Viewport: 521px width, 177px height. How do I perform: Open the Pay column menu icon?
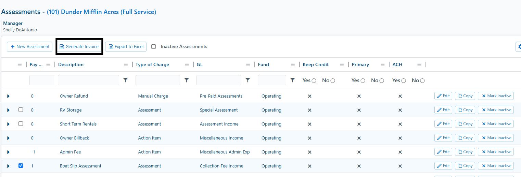(48, 64)
